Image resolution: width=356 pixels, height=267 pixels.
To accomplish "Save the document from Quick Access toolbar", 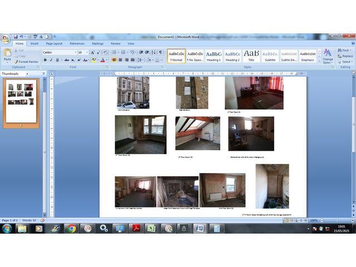I will [x=16, y=37].
